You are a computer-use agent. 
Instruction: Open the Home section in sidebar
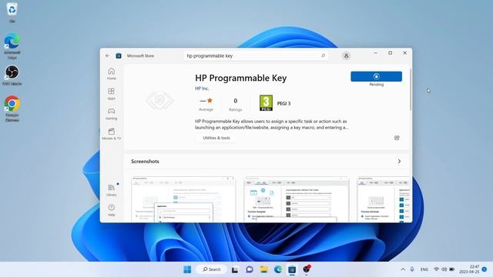[111, 74]
